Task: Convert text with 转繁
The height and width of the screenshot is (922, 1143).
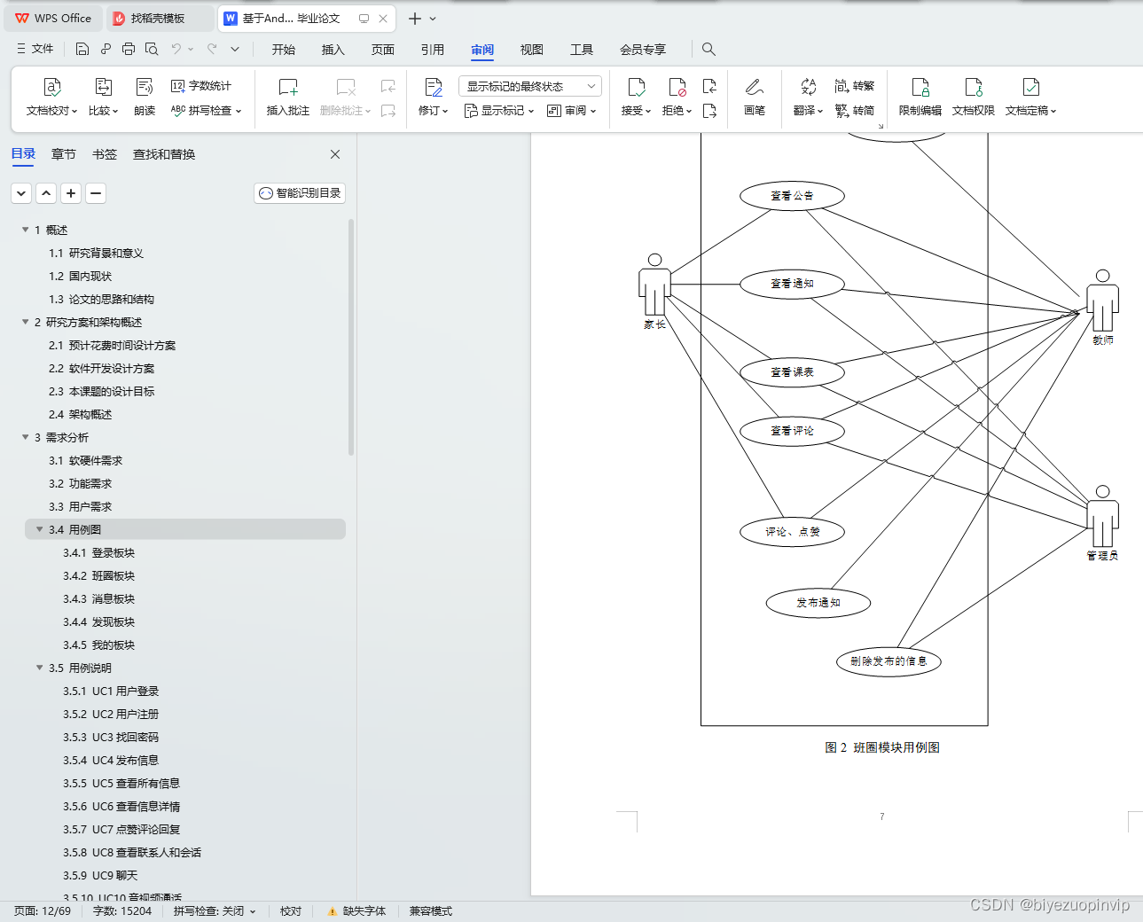Action: pyautogui.click(x=855, y=86)
